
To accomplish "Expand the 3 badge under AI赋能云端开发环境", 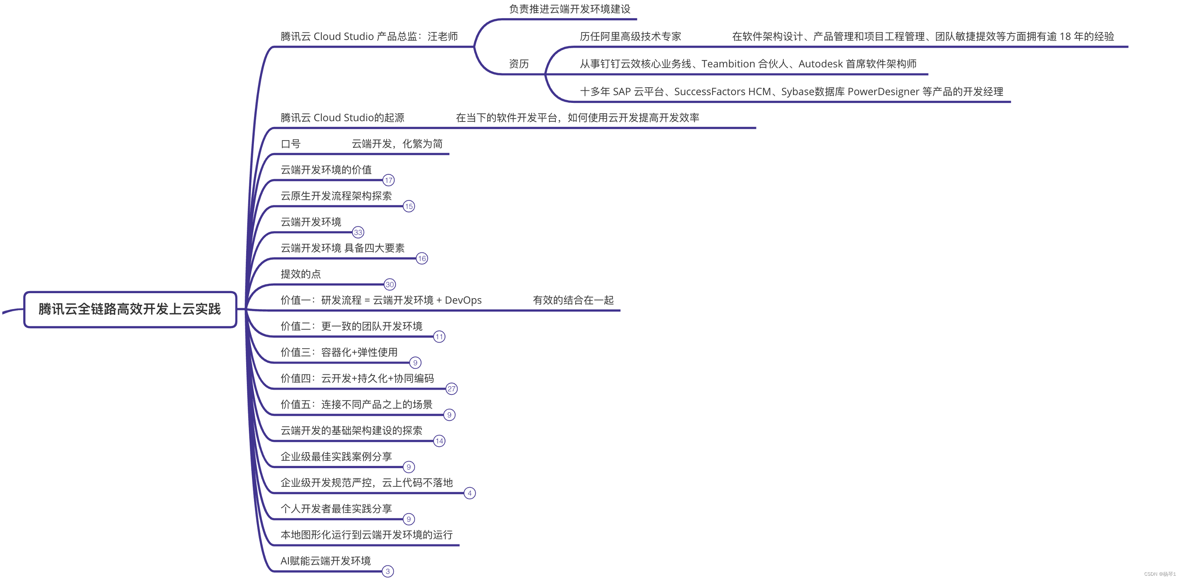I will (388, 571).
